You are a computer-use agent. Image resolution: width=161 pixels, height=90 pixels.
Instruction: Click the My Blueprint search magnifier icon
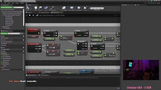click(x=20, y=33)
